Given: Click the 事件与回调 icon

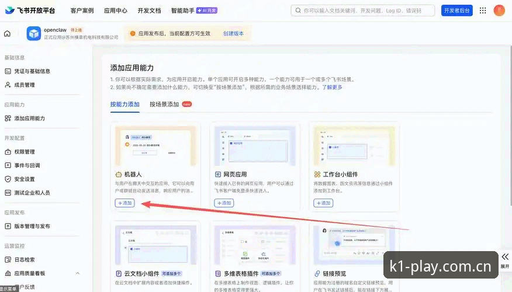Looking at the screenshot, I should click(x=8, y=165).
